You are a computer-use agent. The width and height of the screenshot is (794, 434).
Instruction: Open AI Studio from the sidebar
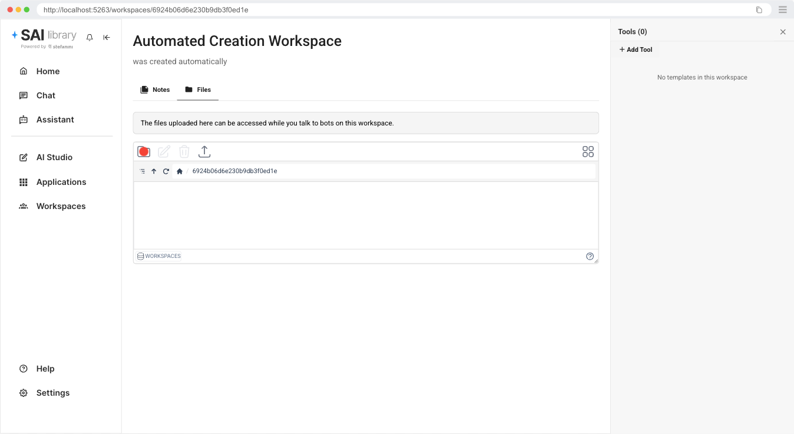pyautogui.click(x=54, y=157)
